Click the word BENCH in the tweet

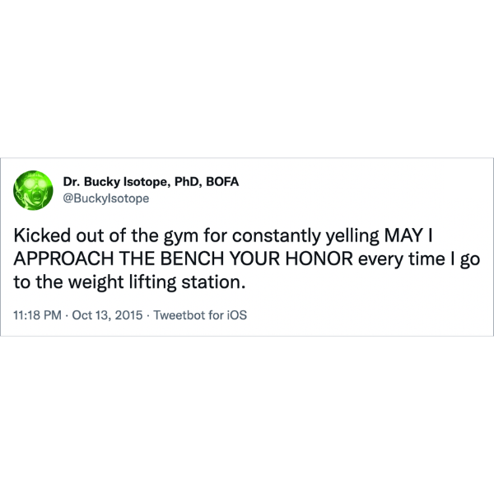[192, 259]
